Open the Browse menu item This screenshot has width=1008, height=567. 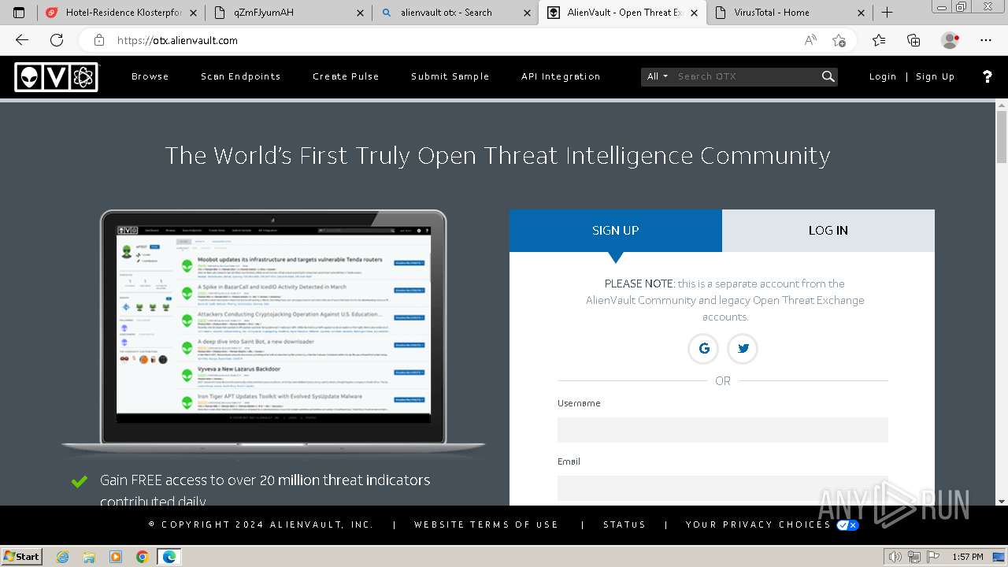point(150,76)
